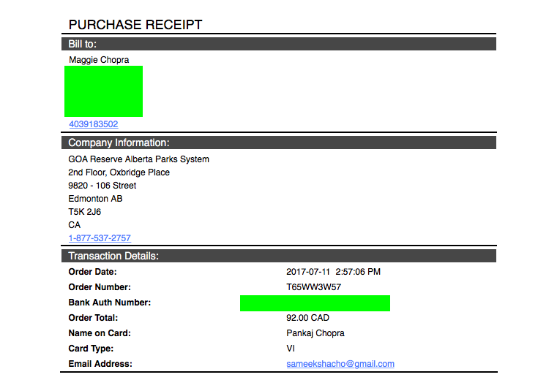Select the PURCHASE RECEIPT heading
The image size is (538, 380).
[x=135, y=25]
